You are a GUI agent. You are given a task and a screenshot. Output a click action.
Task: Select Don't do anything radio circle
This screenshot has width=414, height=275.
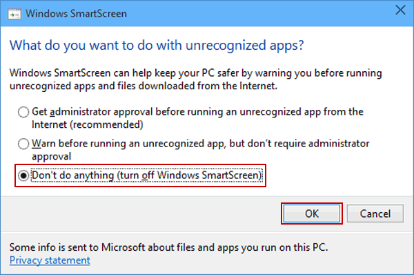pyautogui.click(x=23, y=176)
